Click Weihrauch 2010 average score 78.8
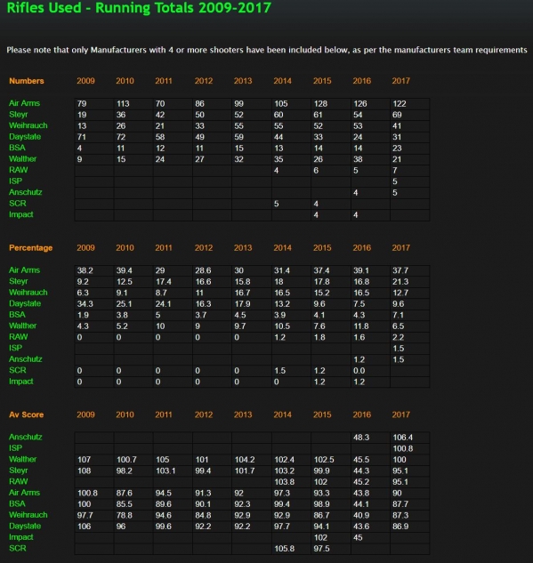This screenshot has width=533, height=563. [x=125, y=516]
